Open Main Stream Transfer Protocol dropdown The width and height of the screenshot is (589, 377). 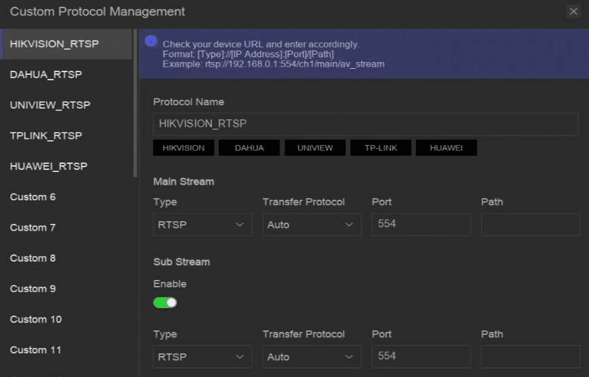[x=312, y=225]
